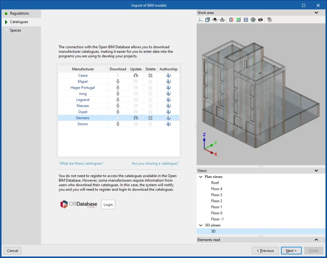327x258 pixels.
Task: Collapse the Work area panel chevron
Action: [x=316, y=12]
